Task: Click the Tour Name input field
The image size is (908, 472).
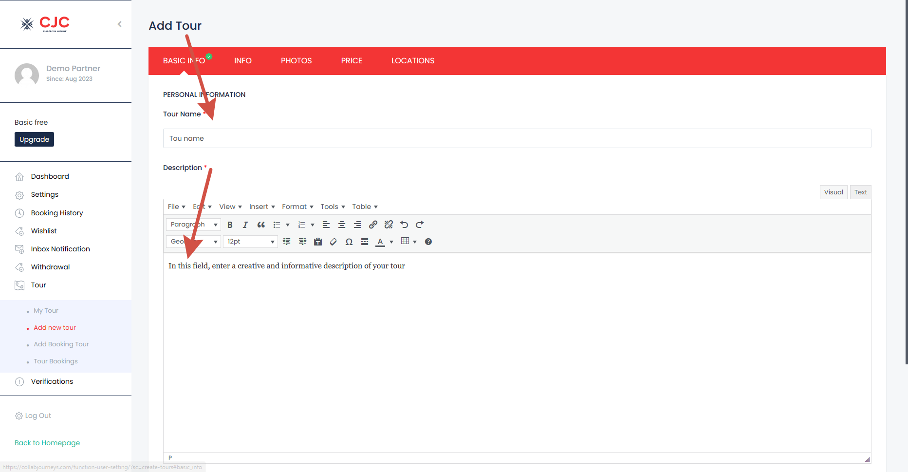Action: click(517, 138)
